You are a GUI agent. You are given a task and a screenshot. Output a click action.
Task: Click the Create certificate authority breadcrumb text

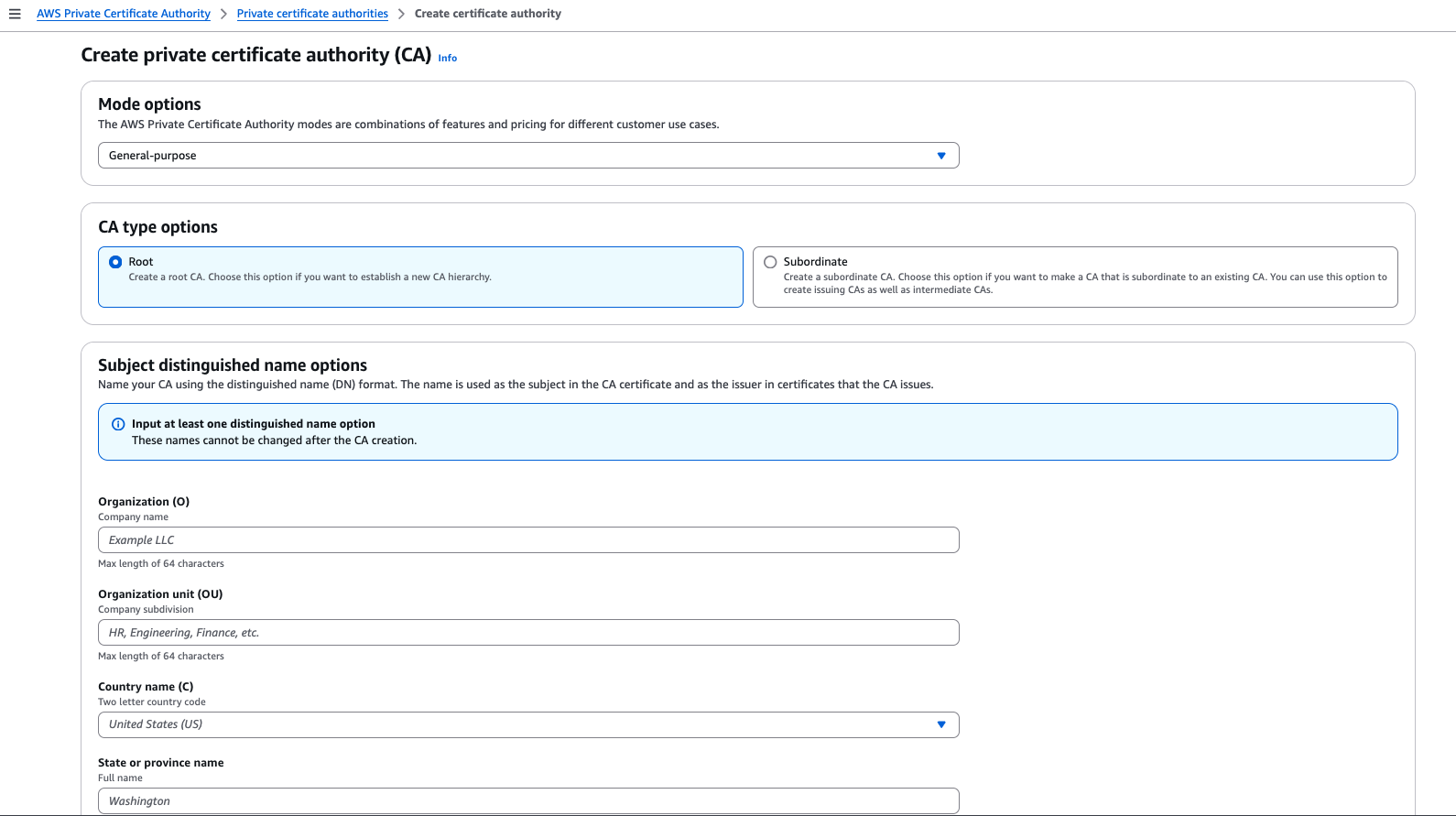pyautogui.click(x=488, y=14)
